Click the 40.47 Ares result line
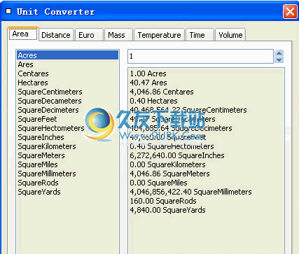Viewport: 299px width, 254px height. click(x=148, y=83)
